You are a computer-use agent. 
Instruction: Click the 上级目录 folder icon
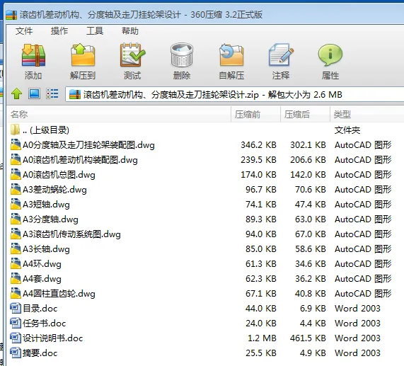(x=15, y=130)
